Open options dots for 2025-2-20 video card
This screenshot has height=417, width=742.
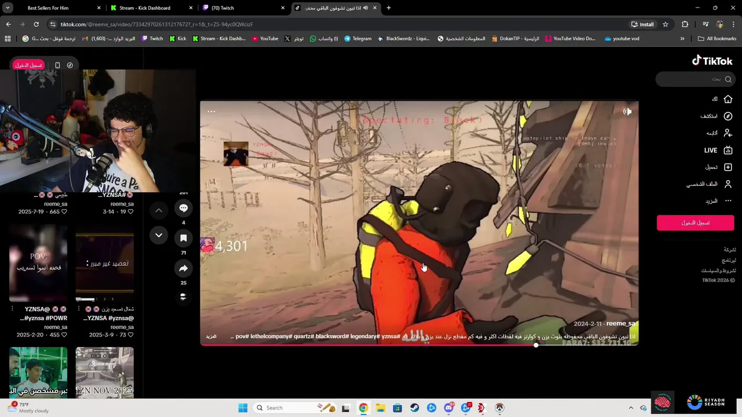pyautogui.click(x=12, y=309)
